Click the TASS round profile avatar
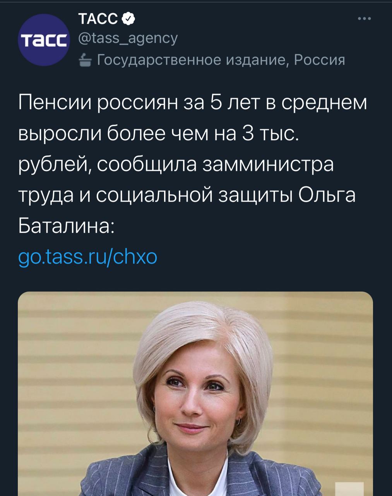This screenshot has height=496, width=392. point(43,40)
